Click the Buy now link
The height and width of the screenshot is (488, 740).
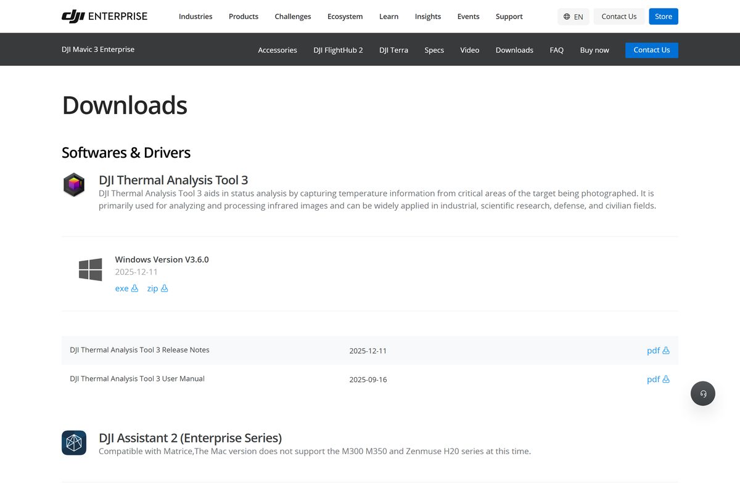point(594,50)
